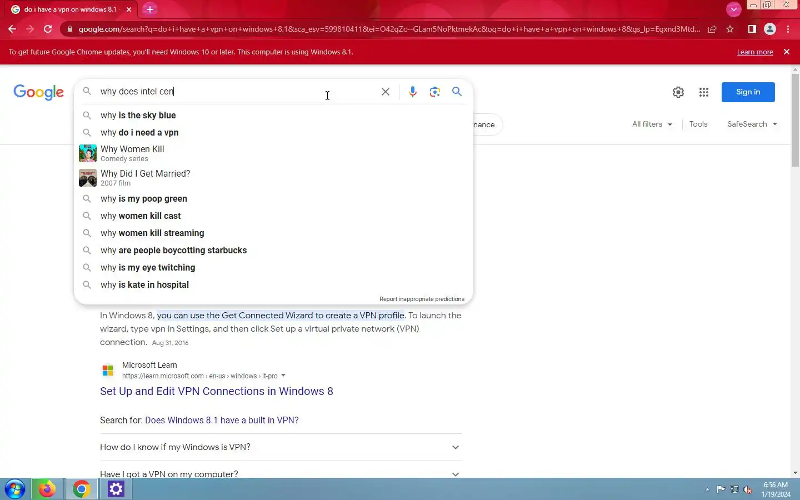Select suggestion 'why is the sky blue'
Viewport: 800px width, 500px height.
[x=273, y=116]
